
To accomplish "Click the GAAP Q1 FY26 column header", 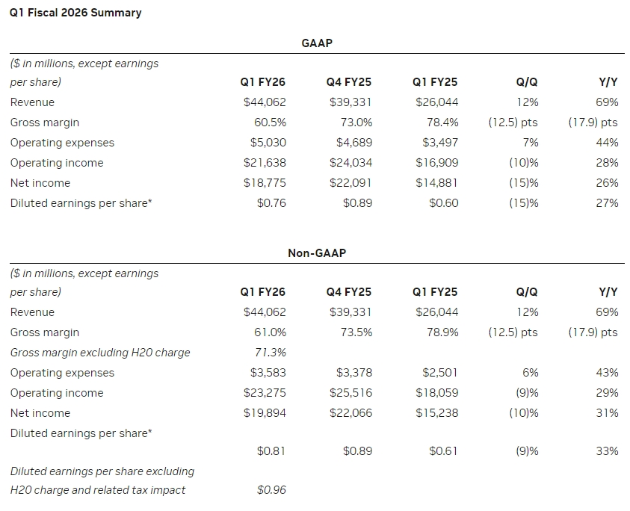I will [263, 82].
